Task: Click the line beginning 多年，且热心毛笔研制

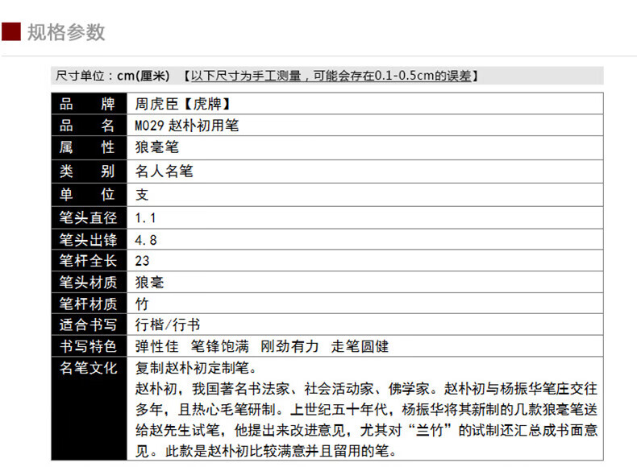Action: (x=366, y=409)
